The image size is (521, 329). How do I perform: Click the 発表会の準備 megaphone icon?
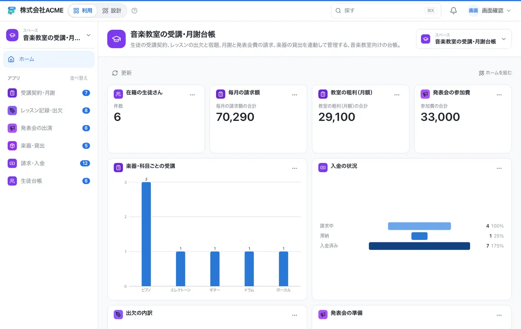click(323, 314)
